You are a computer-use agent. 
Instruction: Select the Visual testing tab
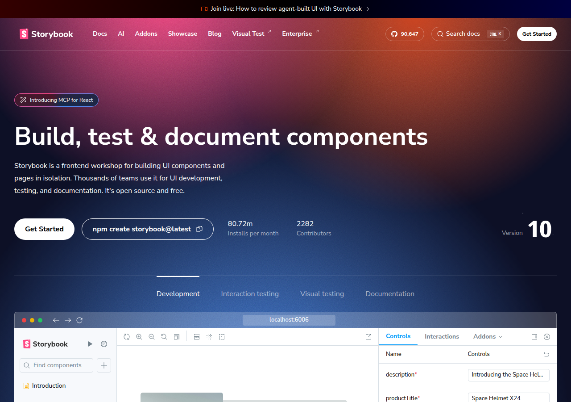(x=322, y=294)
